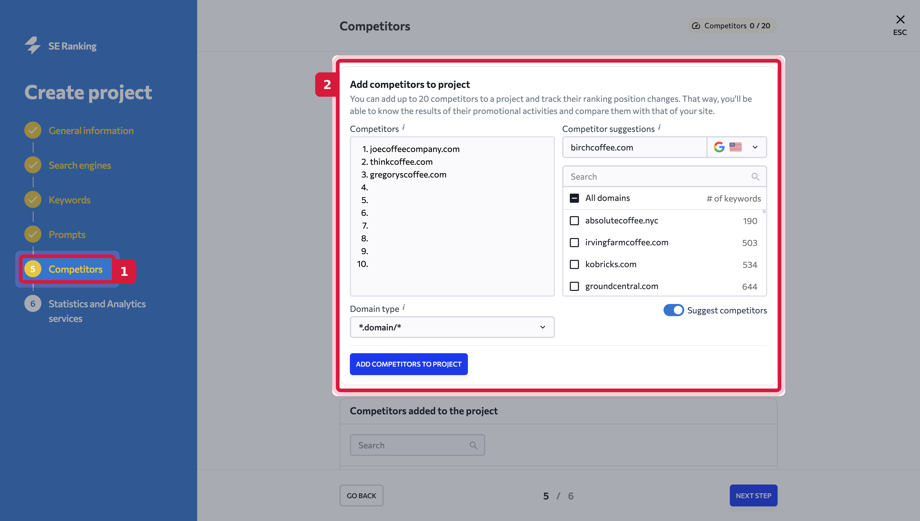Click the Competitors limit gauge icon

696,26
